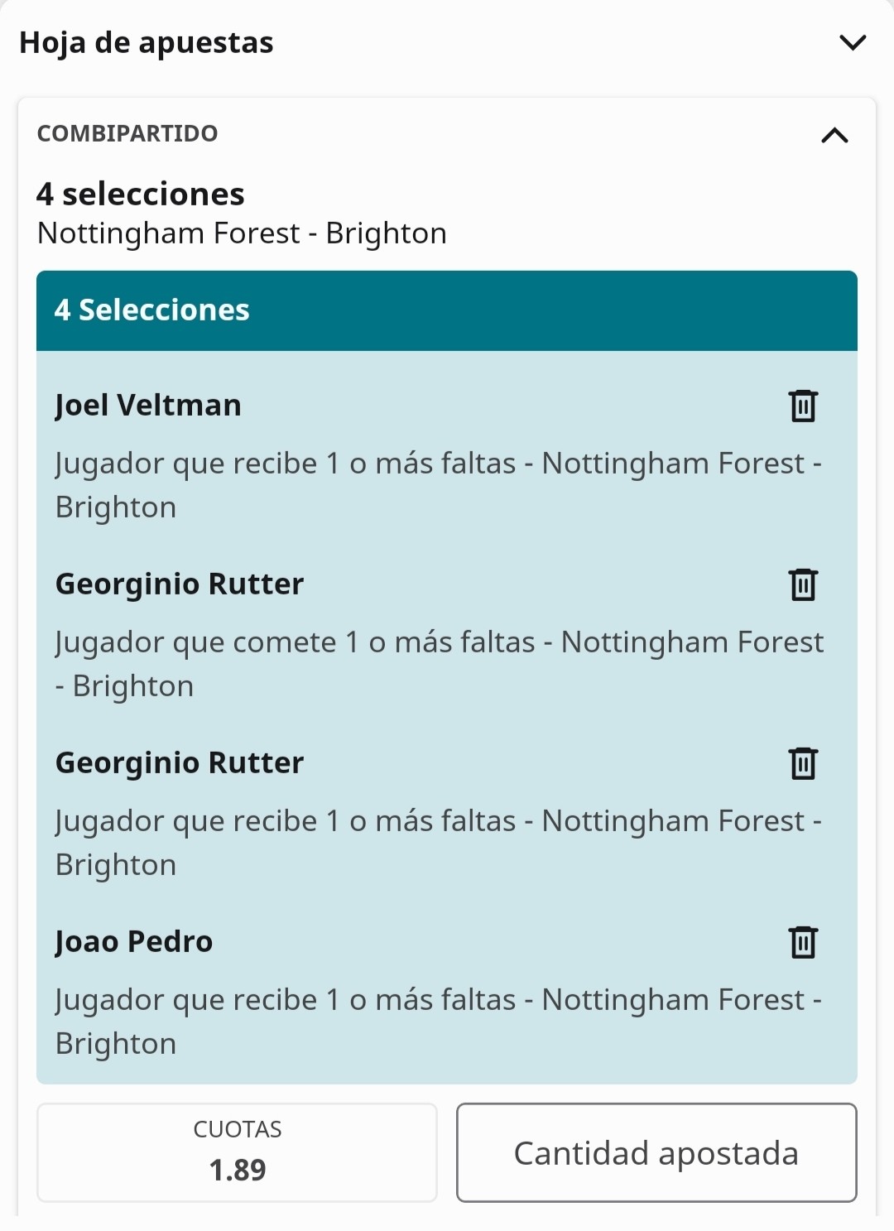Delete the Joel Veltman selection
The width and height of the screenshot is (894, 1231).
tap(803, 406)
